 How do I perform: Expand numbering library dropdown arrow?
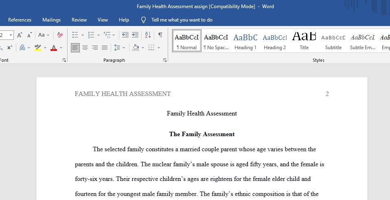coord(98,35)
